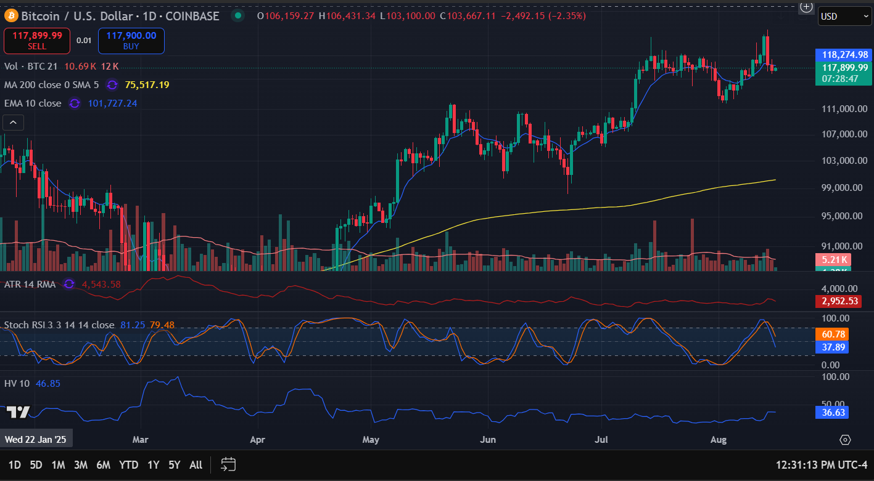Select the Stoch RSI 3 3 14 14 legend
This screenshot has width=874, height=481.
[x=59, y=325]
